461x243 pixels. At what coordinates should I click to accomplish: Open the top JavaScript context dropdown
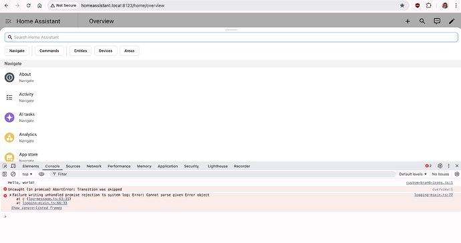[27, 174]
